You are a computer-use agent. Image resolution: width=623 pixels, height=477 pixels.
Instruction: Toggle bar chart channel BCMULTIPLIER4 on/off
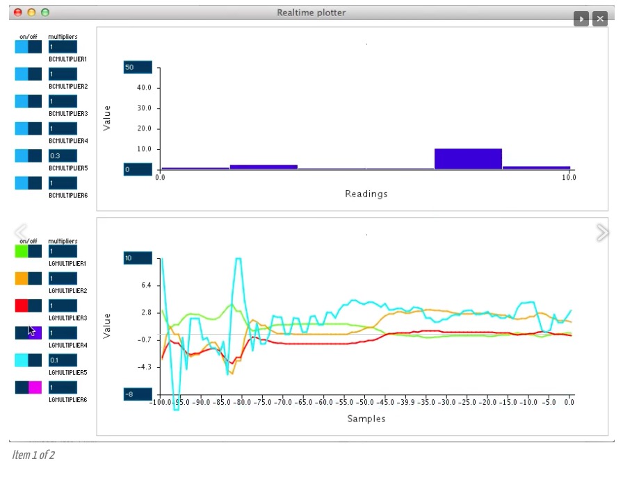tap(29, 128)
